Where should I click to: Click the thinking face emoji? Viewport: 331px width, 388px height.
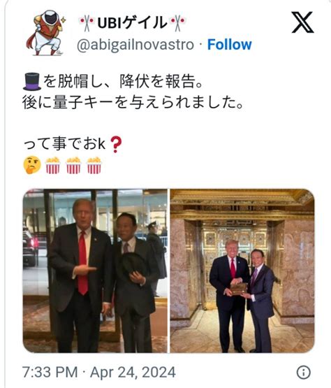click(x=32, y=165)
